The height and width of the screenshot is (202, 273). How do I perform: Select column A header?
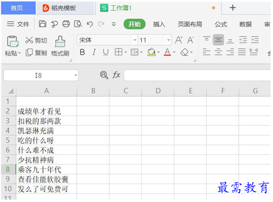[46, 91]
